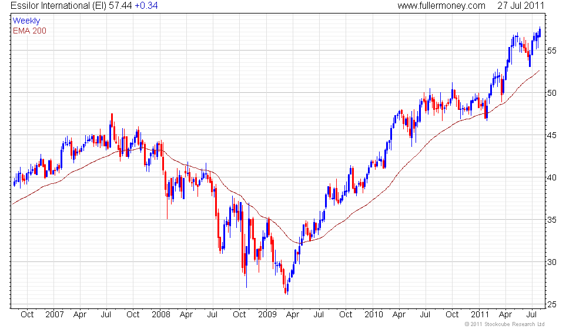Image resolution: width=576 pixels, height=329 pixels.
Task: Click the 55 price level on the right axis
Action: (x=552, y=51)
